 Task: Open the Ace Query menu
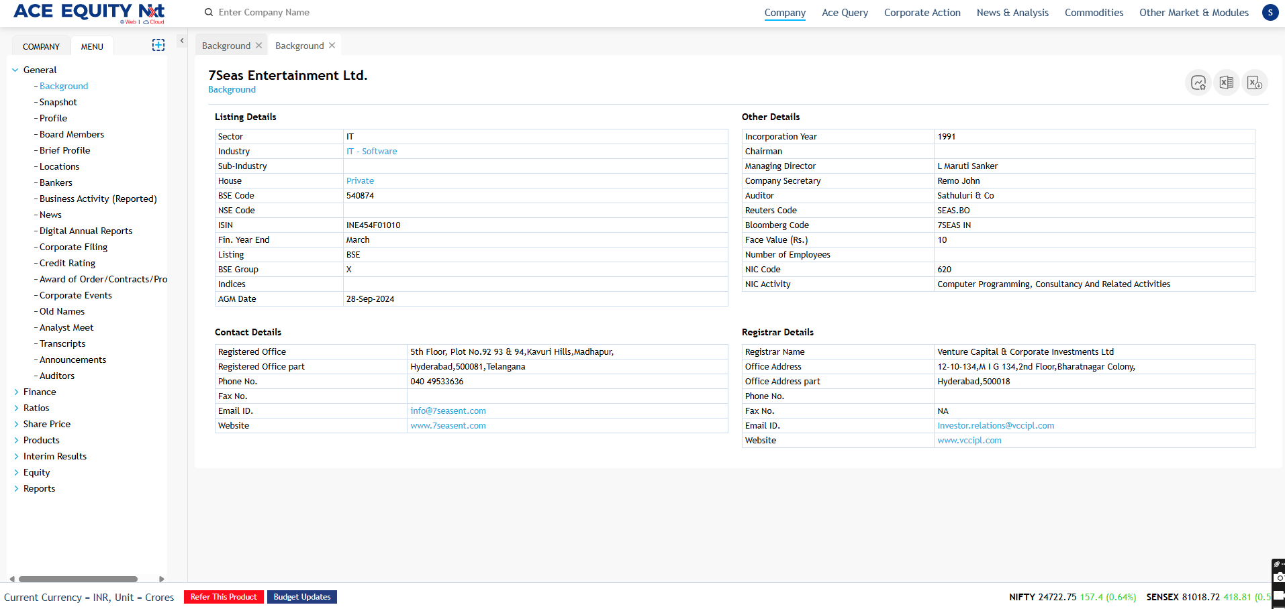845,13
